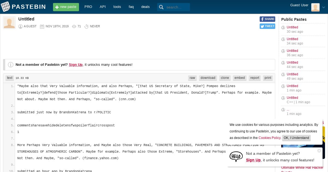Open the '...' paste from 1 min ago
Screen dimensions: 328x172
point(288,109)
